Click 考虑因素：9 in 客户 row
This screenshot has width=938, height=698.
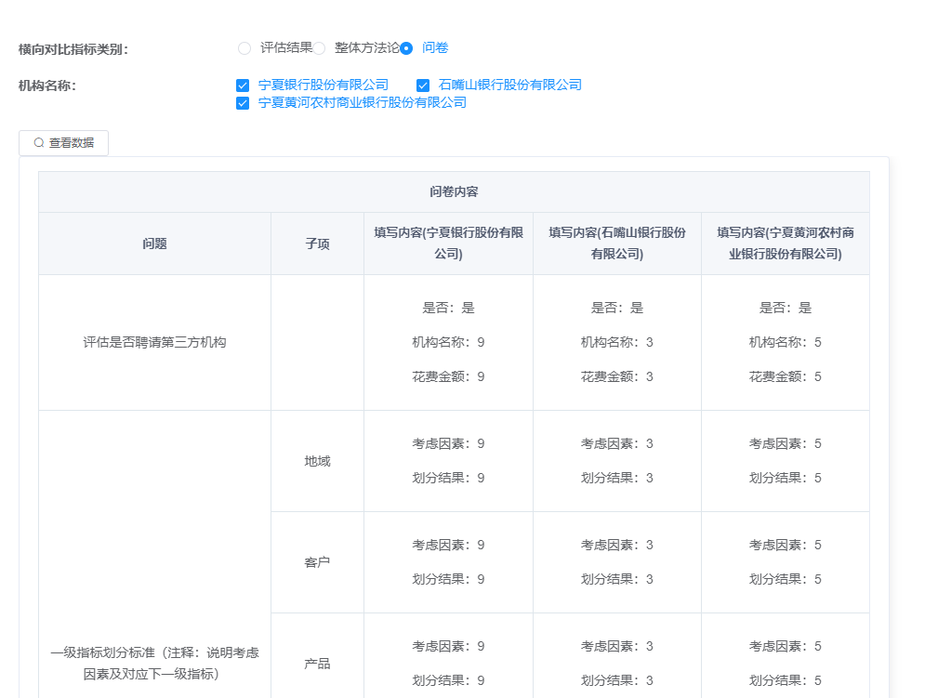[x=449, y=546]
